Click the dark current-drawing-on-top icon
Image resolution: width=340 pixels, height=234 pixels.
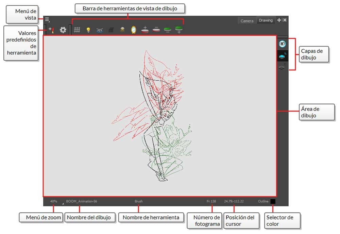(x=111, y=30)
